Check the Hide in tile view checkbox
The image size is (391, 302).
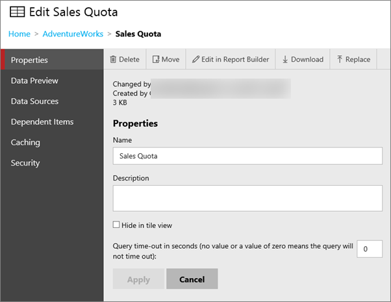116,225
